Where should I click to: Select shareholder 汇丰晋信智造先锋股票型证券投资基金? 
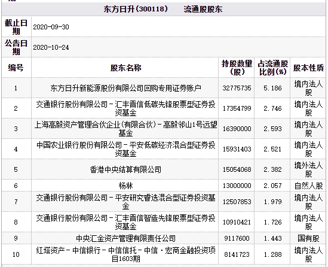125,222
